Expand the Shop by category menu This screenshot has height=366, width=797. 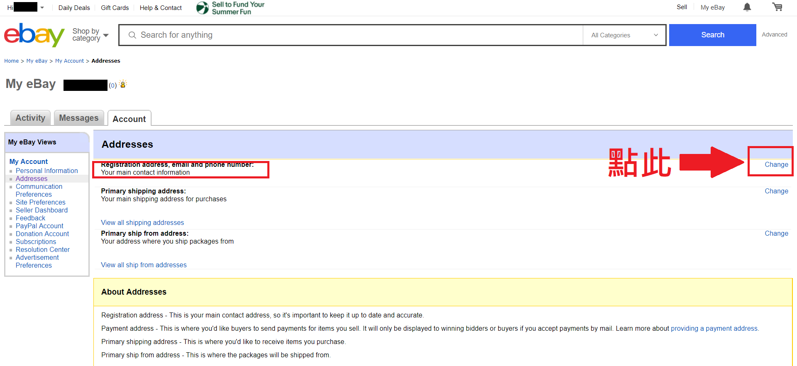pyautogui.click(x=90, y=35)
